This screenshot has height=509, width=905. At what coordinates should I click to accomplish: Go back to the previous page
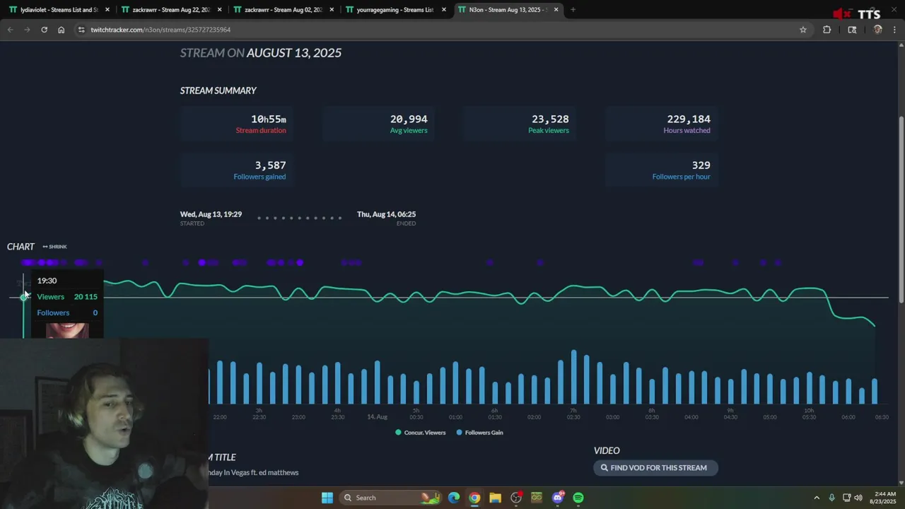point(10,30)
